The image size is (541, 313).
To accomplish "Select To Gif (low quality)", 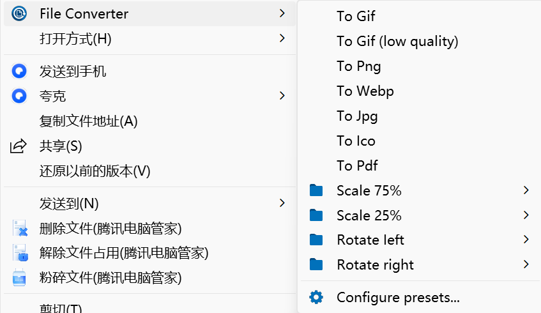I will [397, 41].
